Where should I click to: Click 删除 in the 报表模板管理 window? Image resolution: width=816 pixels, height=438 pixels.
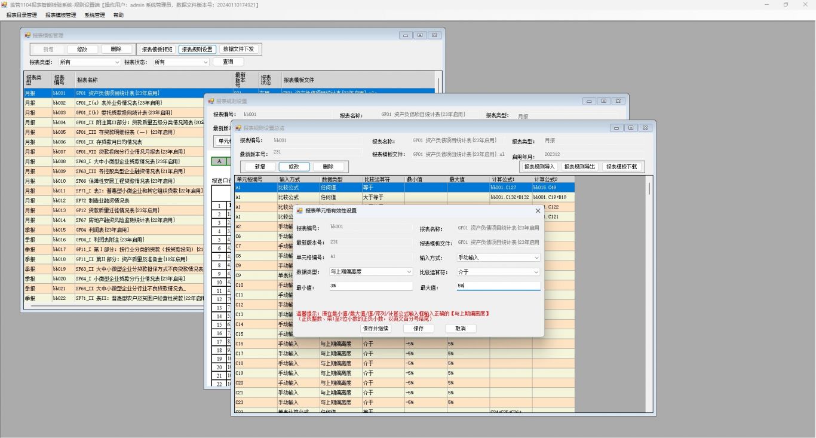(x=116, y=50)
